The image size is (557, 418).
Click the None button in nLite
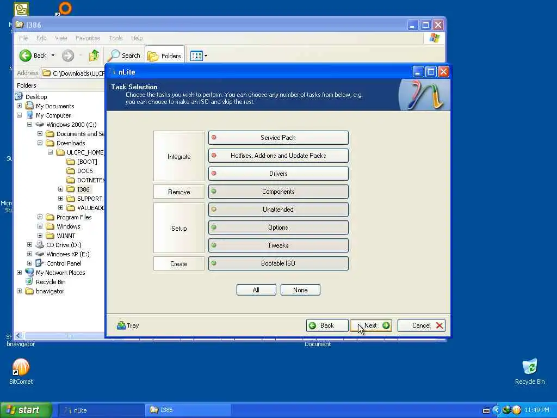coord(300,290)
